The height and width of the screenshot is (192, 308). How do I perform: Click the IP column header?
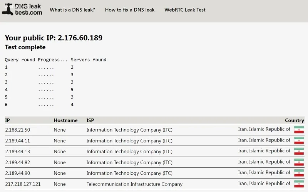pyautogui.click(x=7, y=120)
